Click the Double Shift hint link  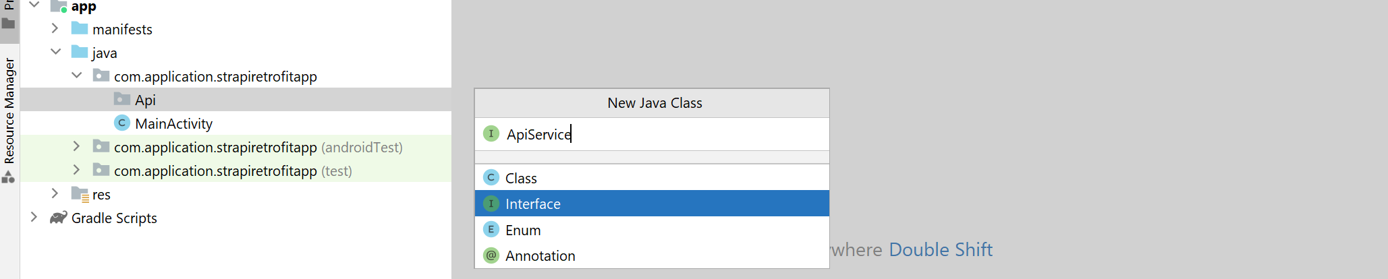941,249
